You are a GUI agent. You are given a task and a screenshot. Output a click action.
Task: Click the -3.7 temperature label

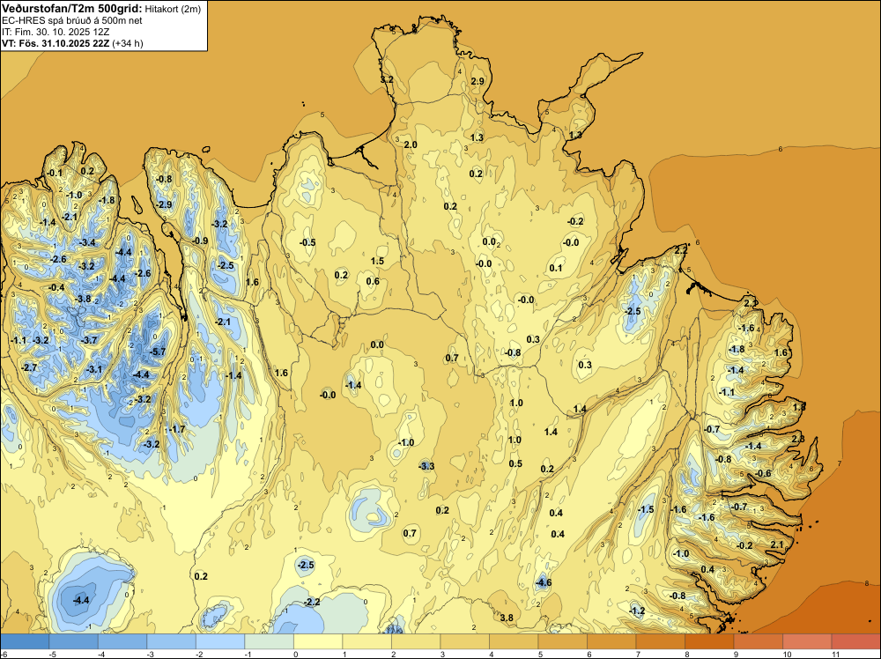[89, 340]
